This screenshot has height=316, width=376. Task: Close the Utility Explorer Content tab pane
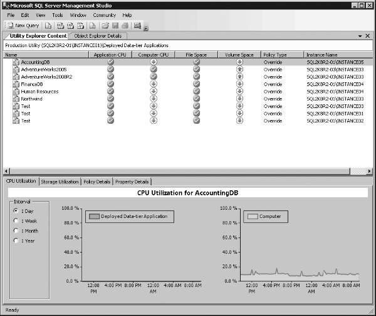(368, 36)
